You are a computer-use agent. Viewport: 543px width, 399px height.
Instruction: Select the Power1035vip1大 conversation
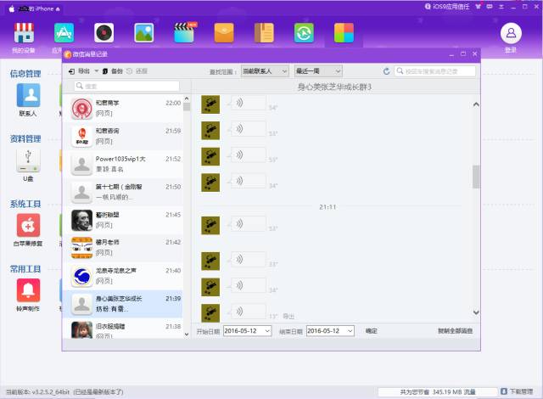click(x=124, y=164)
